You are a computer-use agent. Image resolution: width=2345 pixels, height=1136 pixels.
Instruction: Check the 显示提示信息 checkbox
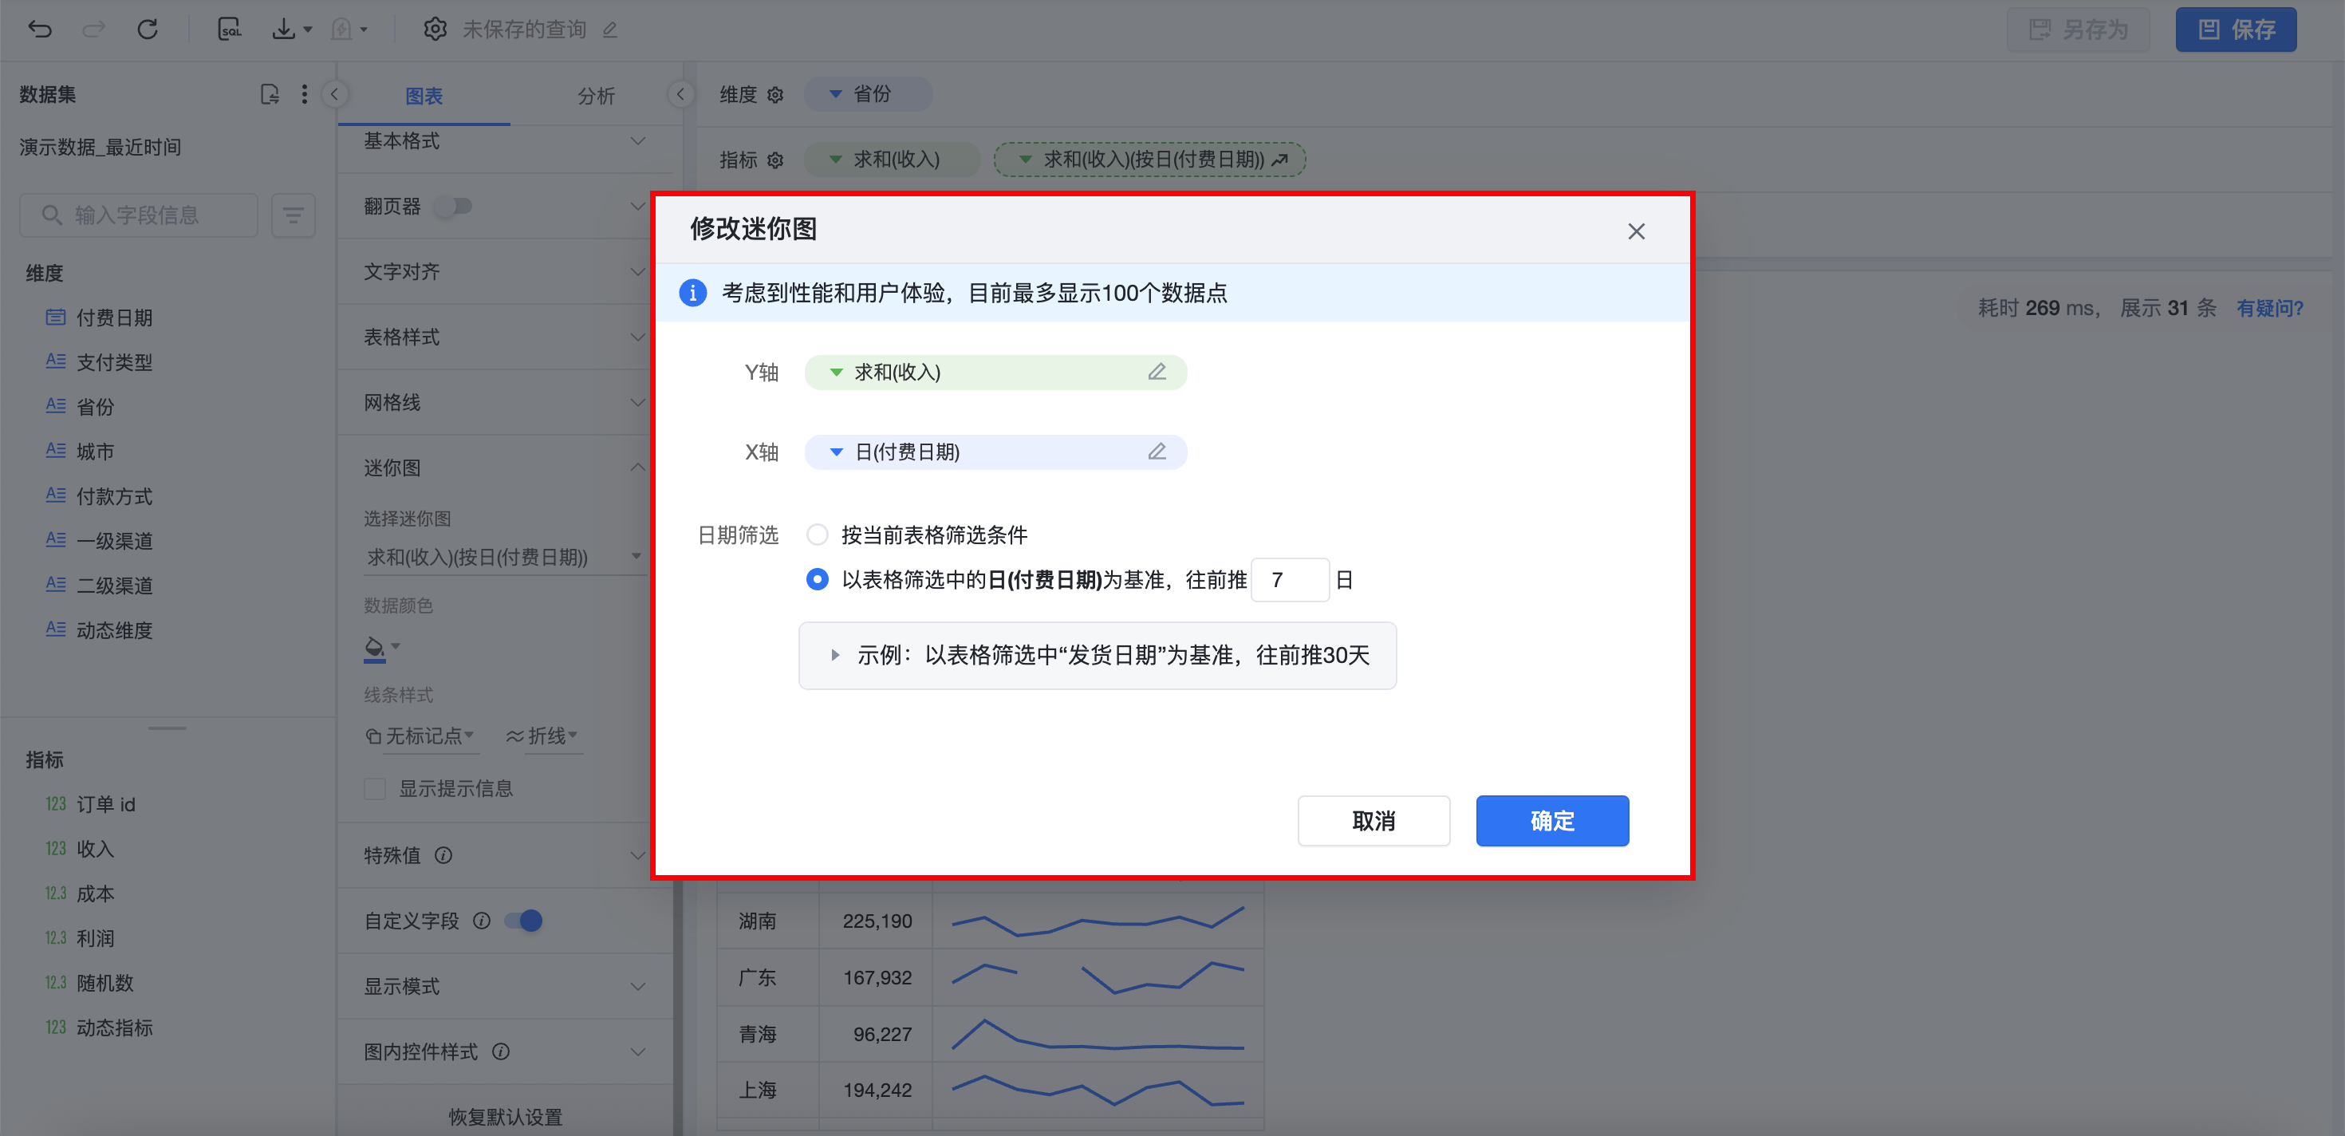pyautogui.click(x=375, y=788)
